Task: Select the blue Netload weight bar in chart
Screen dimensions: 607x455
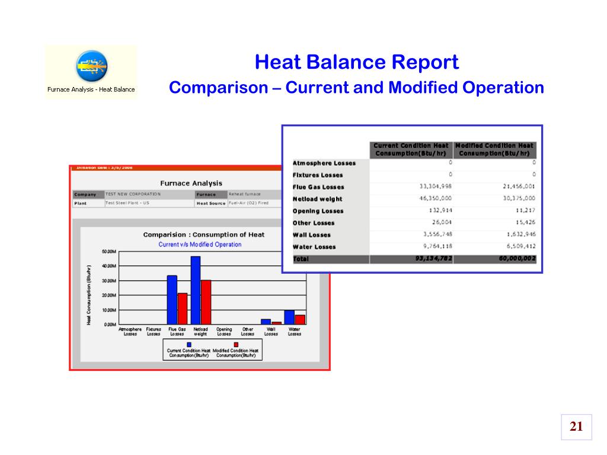Action: (196, 290)
